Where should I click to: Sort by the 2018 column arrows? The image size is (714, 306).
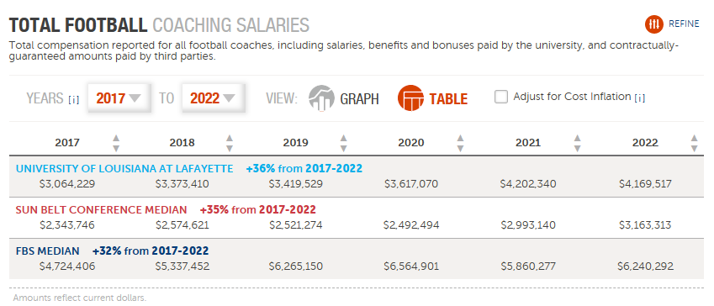(230, 143)
